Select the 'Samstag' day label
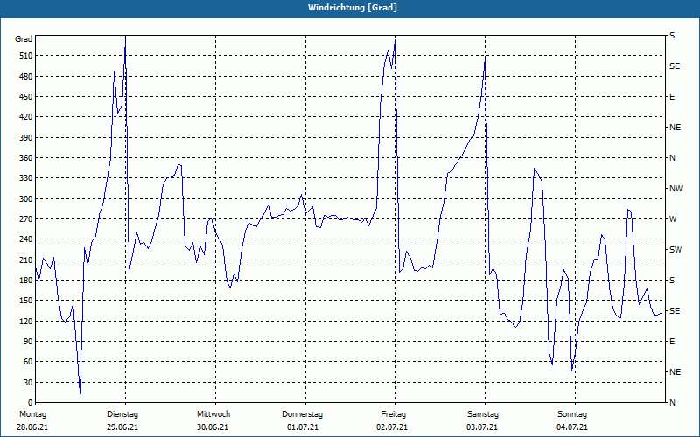 (483, 414)
